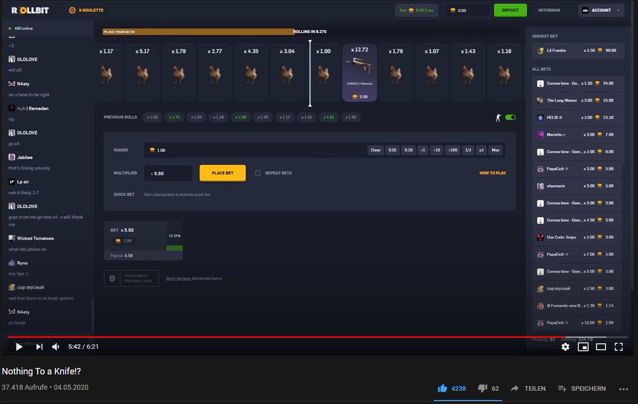Click Lp sir's chat avatar
Image resolution: width=638 pixels, height=404 pixels.
tap(12, 182)
